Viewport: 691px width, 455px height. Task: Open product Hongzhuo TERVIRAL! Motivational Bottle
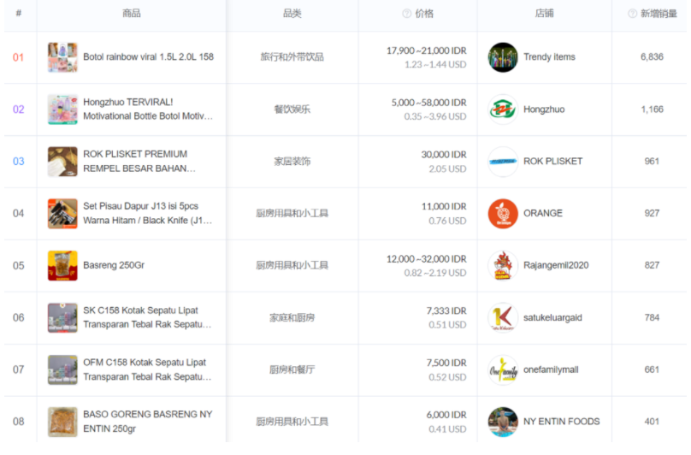[x=148, y=109]
